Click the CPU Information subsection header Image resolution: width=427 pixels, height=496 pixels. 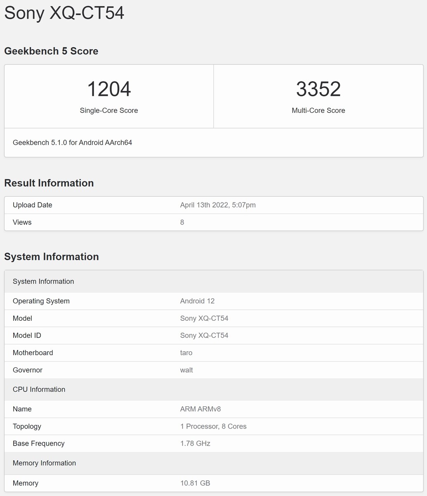pyautogui.click(x=39, y=389)
